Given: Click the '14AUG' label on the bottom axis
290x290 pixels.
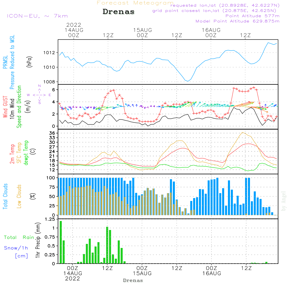Looking at the screenshot, I should (x=73, y=273).
